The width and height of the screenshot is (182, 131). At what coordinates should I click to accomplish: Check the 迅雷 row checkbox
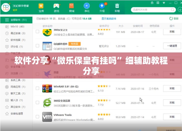[x=37, y=74]
